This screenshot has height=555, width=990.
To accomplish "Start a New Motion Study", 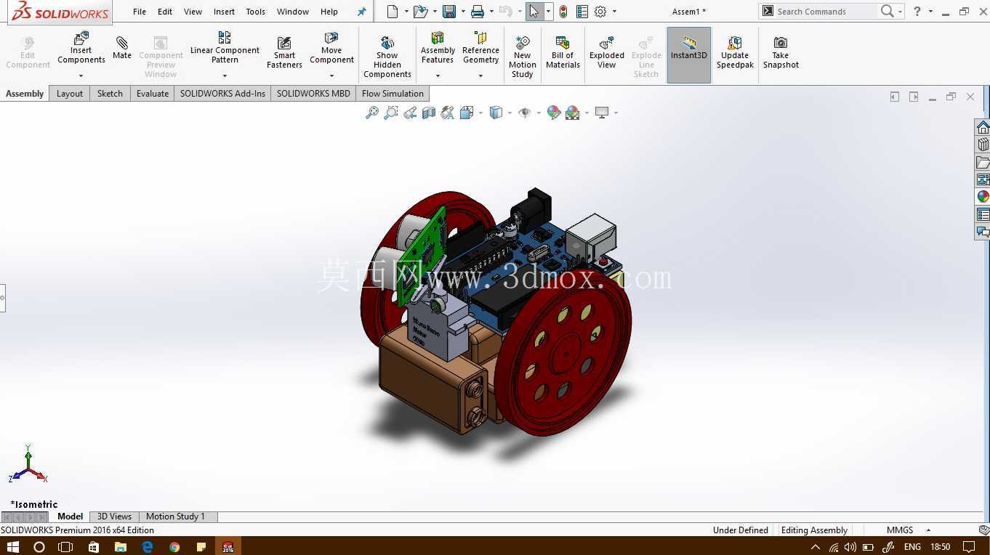I will click(x=522, y=56).
